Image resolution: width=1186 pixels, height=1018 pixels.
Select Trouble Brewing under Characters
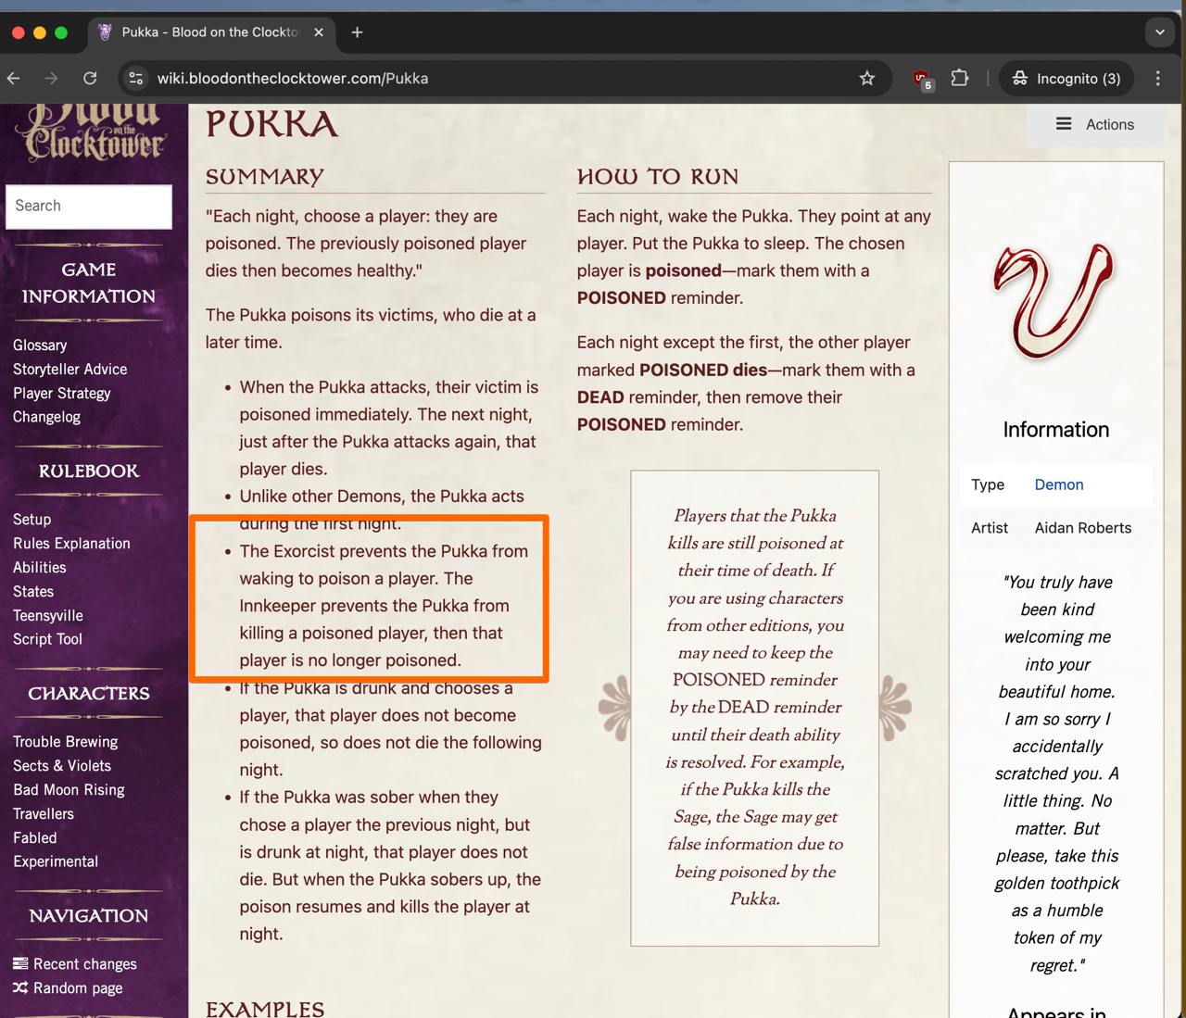coord(65,741)
